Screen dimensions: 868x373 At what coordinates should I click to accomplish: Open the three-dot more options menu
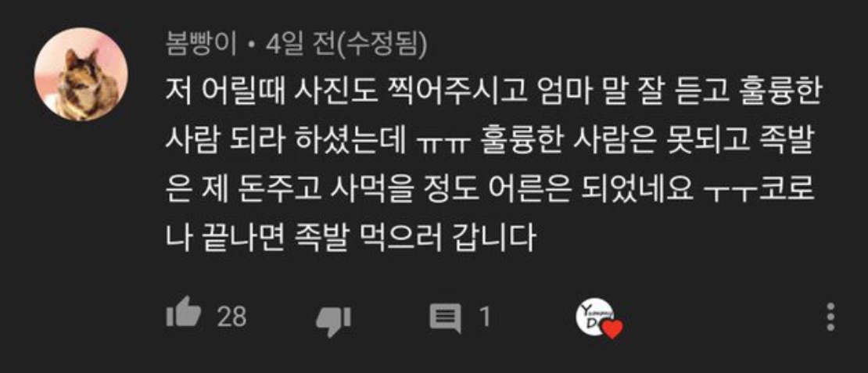(831, 317)
